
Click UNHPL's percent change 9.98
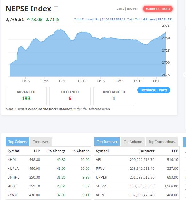pos(86,177)
